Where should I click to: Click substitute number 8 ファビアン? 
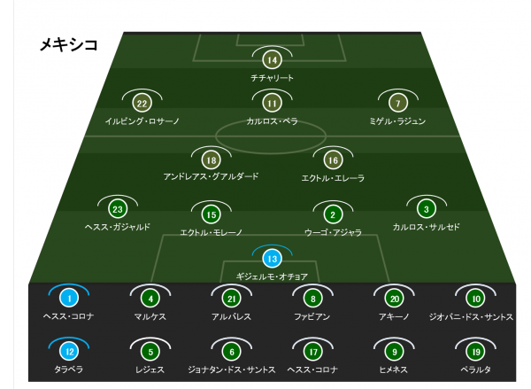313,299
